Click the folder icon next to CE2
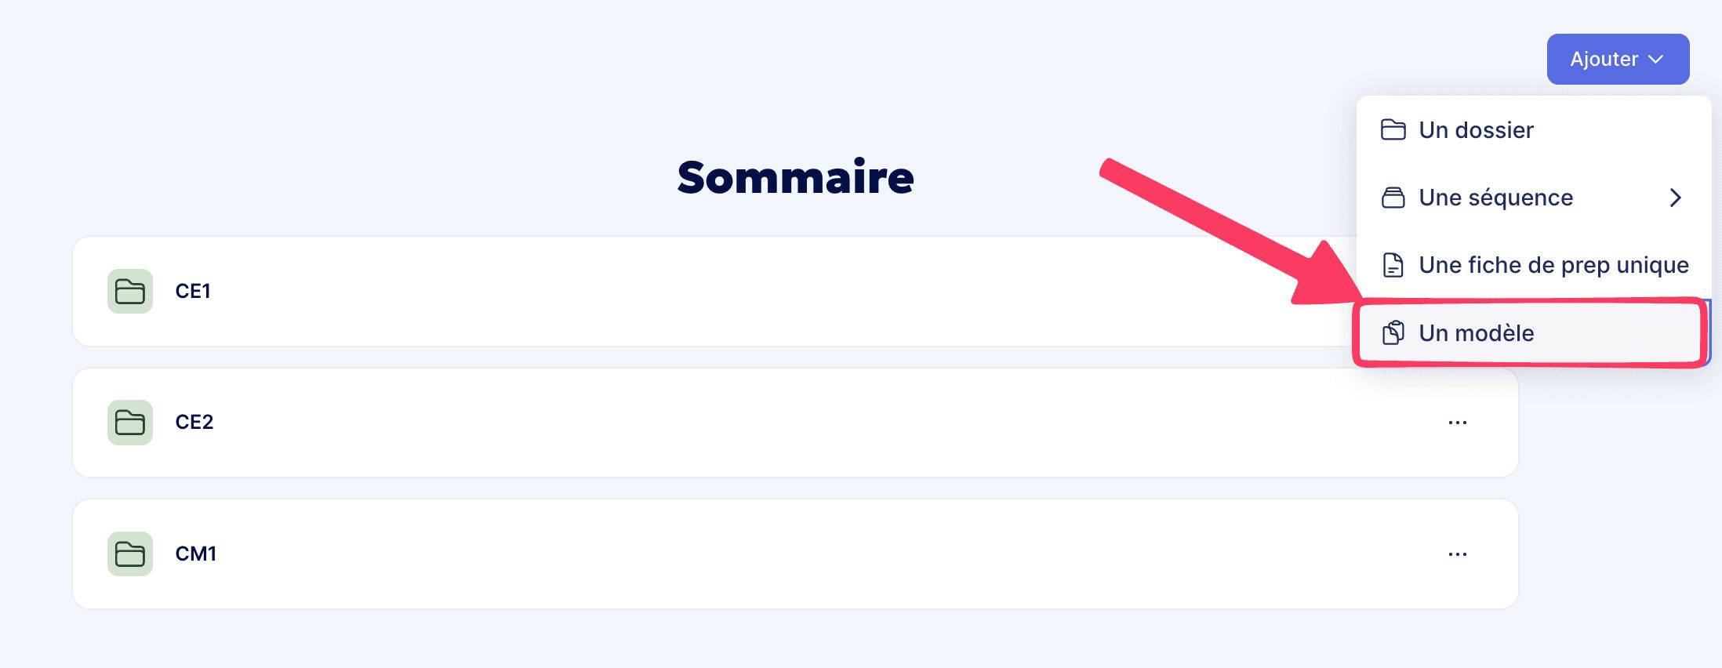This screenshot has height=668, width=1722. point(129,422)
